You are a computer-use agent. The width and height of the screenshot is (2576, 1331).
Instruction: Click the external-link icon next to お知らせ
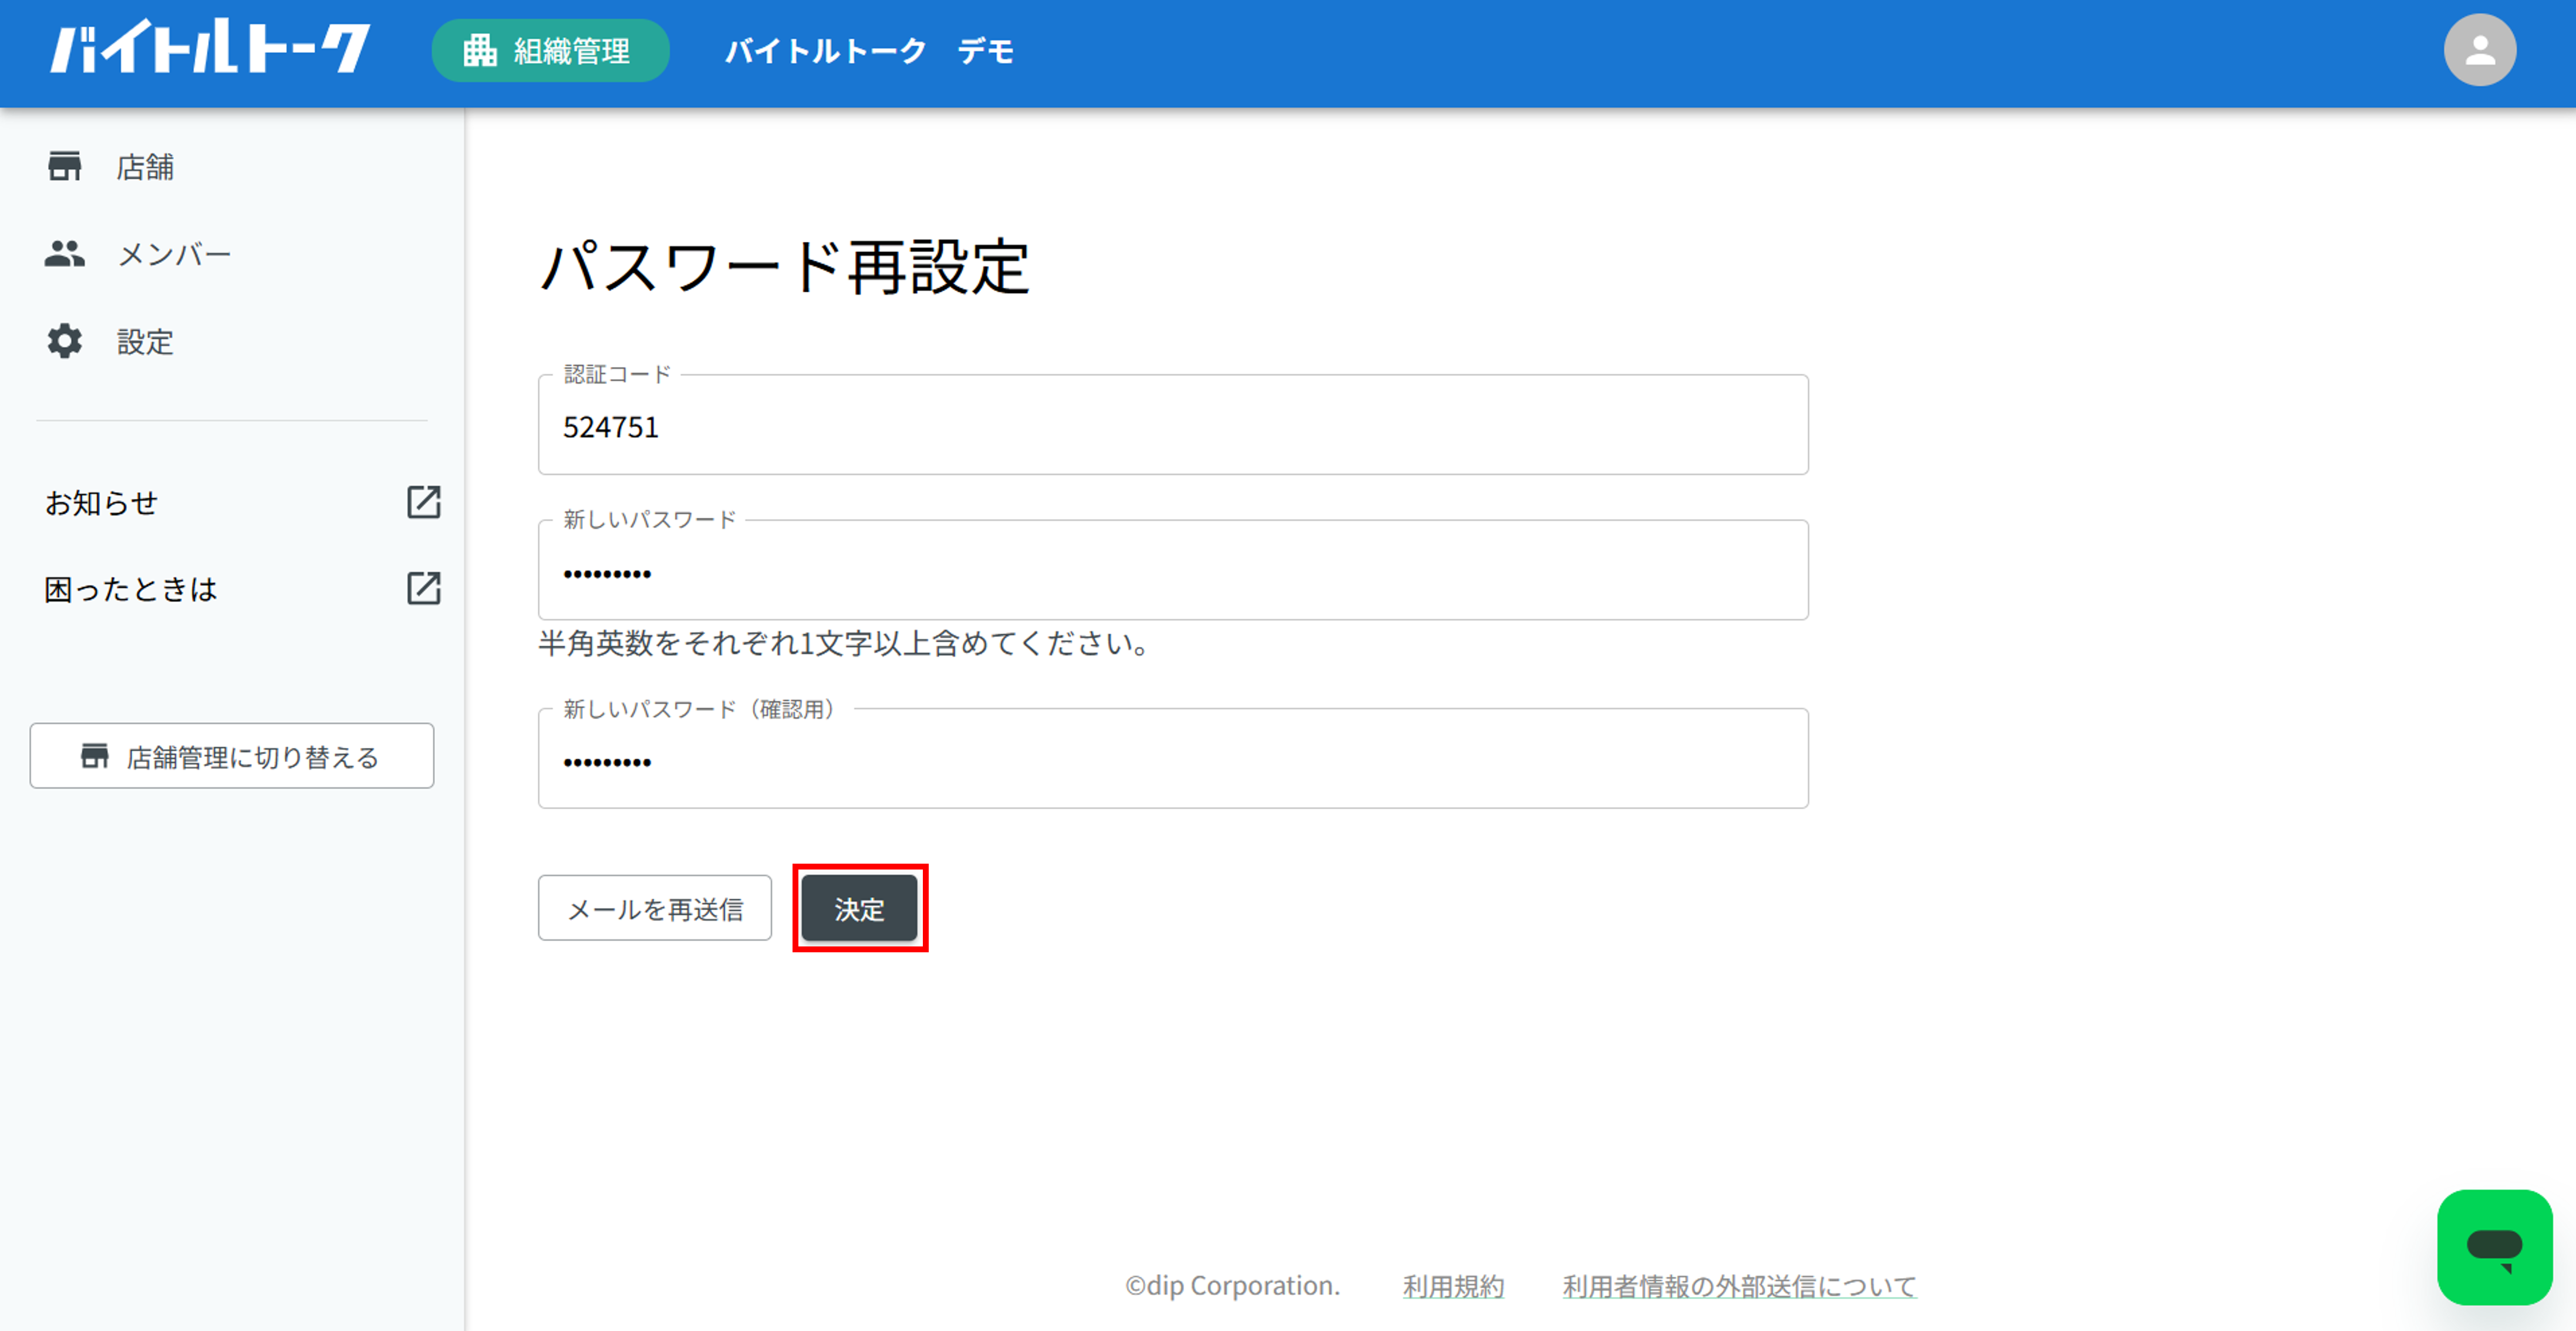click(424, 502)
